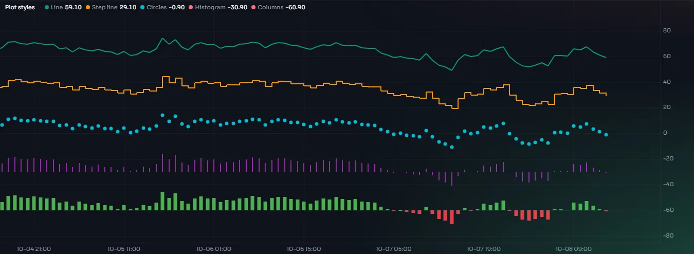Click the last cyan circle data point
Image resolution: width=694 pixels, height=254 pixels.
click(x=607, y=134)
